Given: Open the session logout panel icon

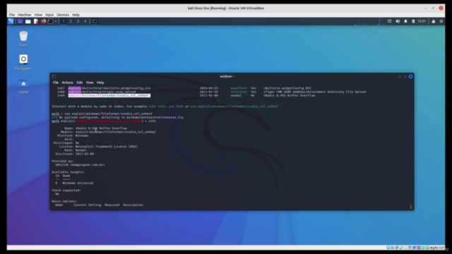Looking at the screenshot, I should (x=441, y=21).
